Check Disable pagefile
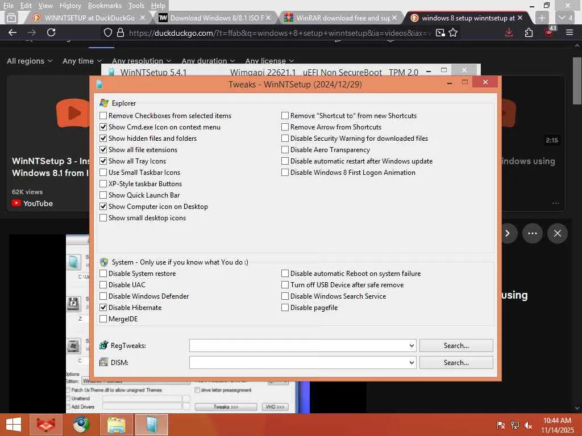 (x=285, y=307)
